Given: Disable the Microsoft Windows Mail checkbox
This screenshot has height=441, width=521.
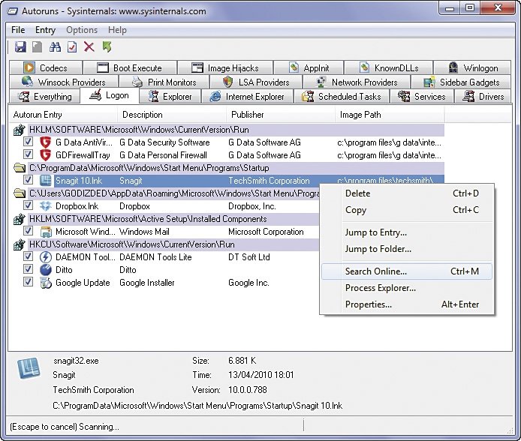Looking at the screenshot, I should (x=28, y=231).
